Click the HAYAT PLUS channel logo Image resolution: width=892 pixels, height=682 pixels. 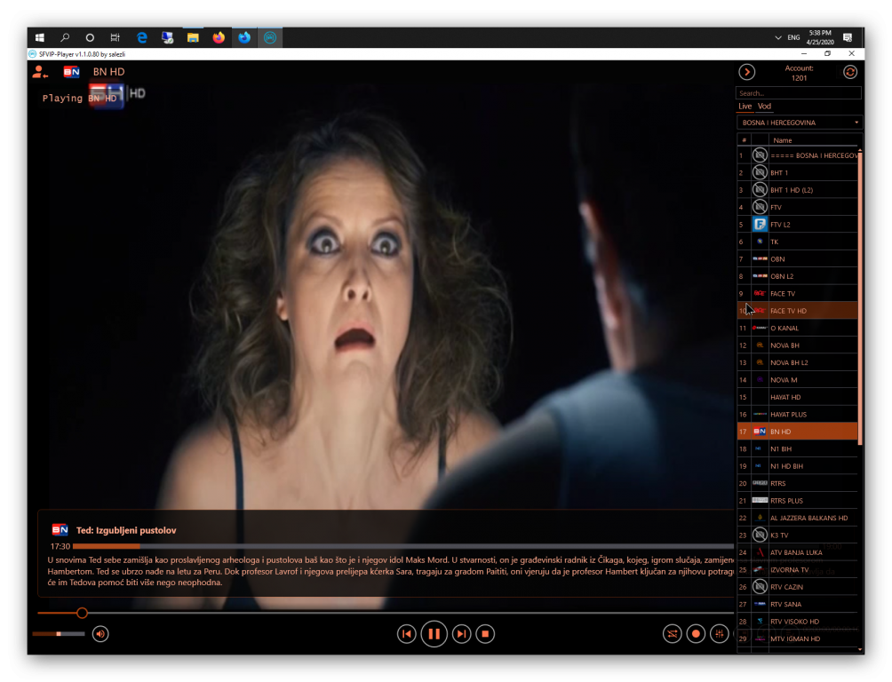(x=760, y=414)
